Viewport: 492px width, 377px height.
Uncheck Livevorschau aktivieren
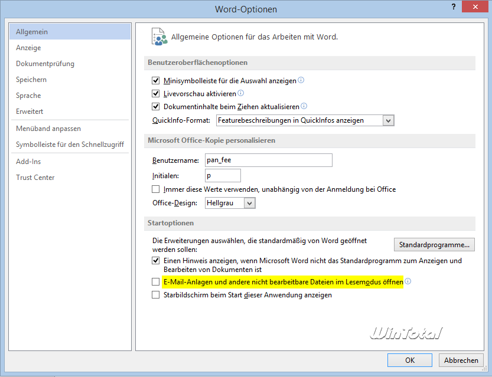click(x=156, y=93)
